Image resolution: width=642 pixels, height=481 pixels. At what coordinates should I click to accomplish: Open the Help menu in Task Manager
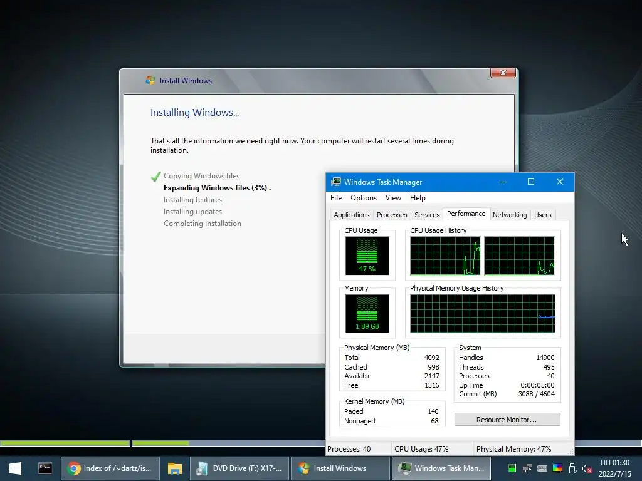(418, 198)
